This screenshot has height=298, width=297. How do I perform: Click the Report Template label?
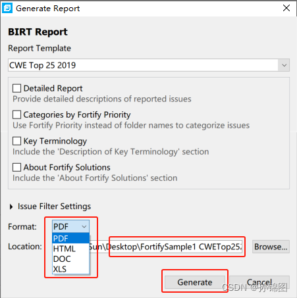pos(40,48)
